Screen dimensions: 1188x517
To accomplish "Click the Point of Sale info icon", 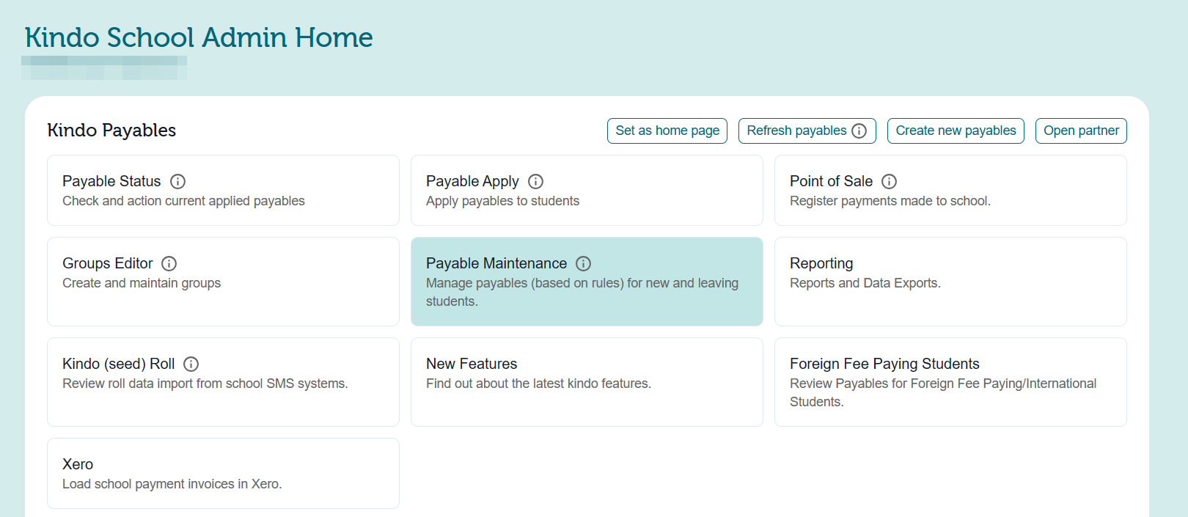I will pos(890,181).
